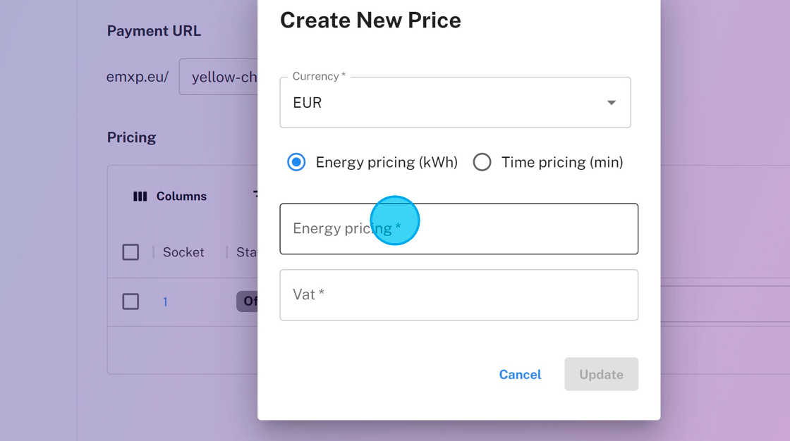Click the Columns icon in Pricing table
This screenshot has height=441, width=790.
(140, 197)
